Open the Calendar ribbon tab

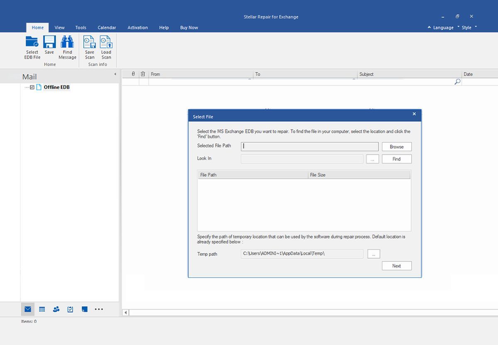pos(107,27)
